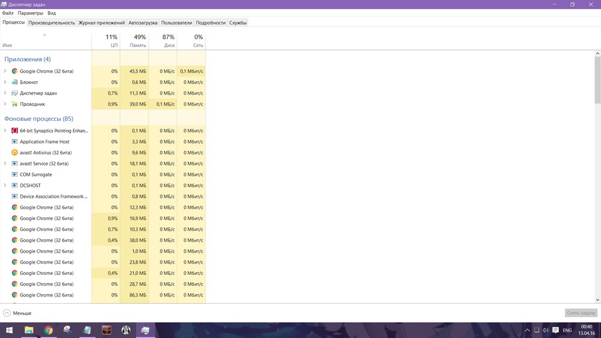Switch to the Пользователи tab
The height and width of the screenshot is (338, 601).
[176, 23]
